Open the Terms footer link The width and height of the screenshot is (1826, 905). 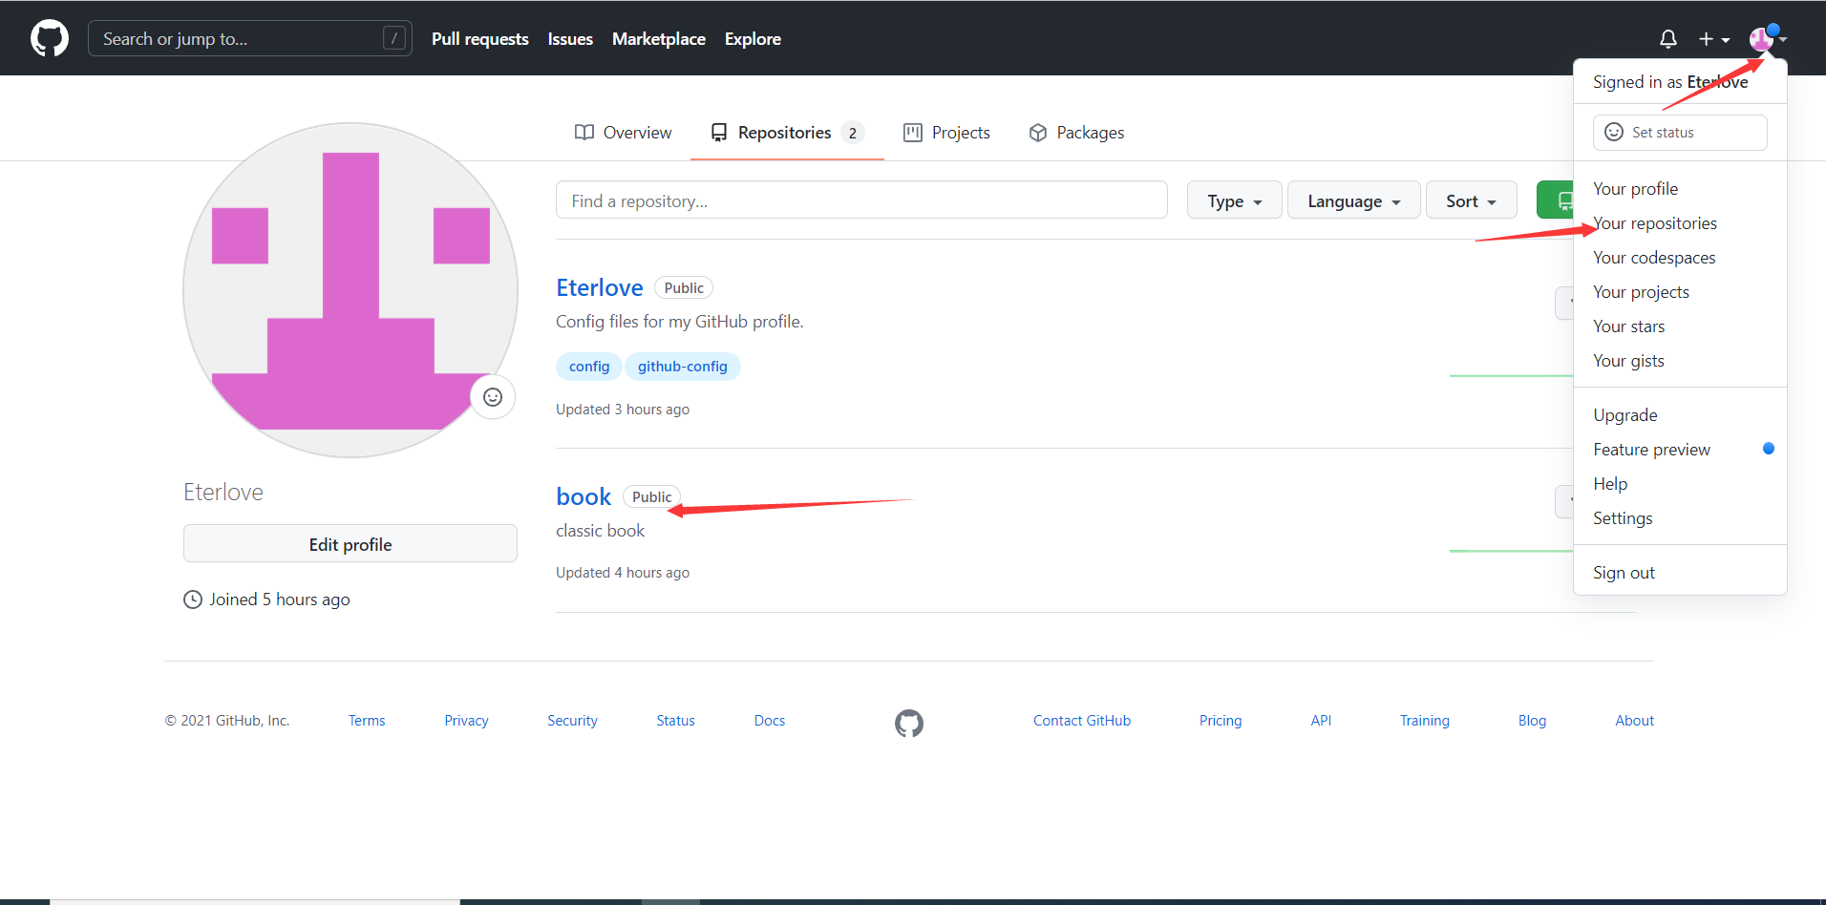click(367, 721)
